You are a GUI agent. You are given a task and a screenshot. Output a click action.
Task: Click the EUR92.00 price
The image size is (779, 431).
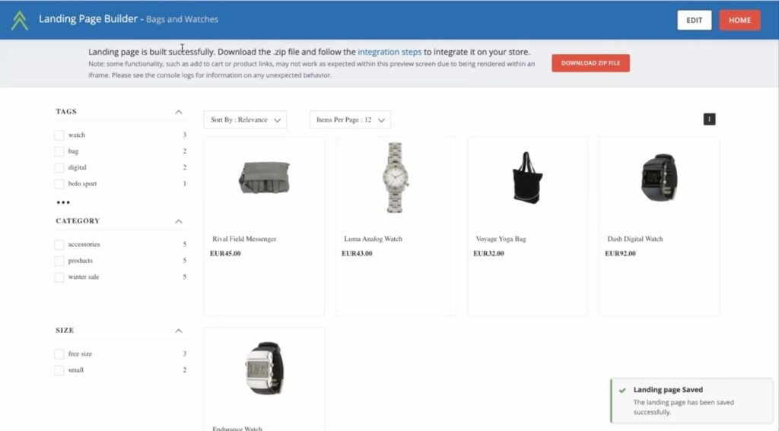(x=620, y=253)
